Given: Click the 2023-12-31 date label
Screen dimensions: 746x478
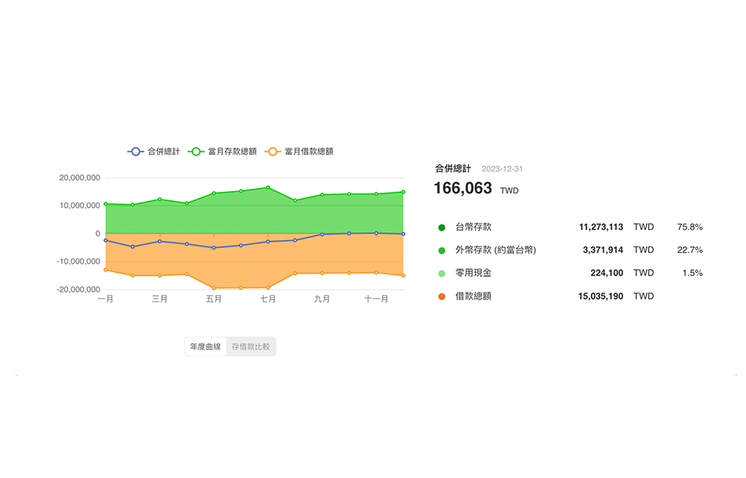Looking at the screenshot, I should (502, 169).
